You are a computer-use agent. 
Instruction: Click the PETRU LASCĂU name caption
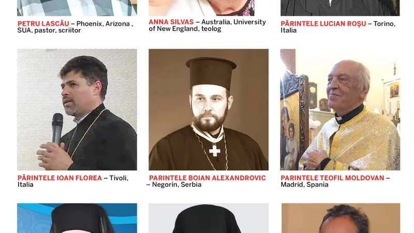click(43, 24)
